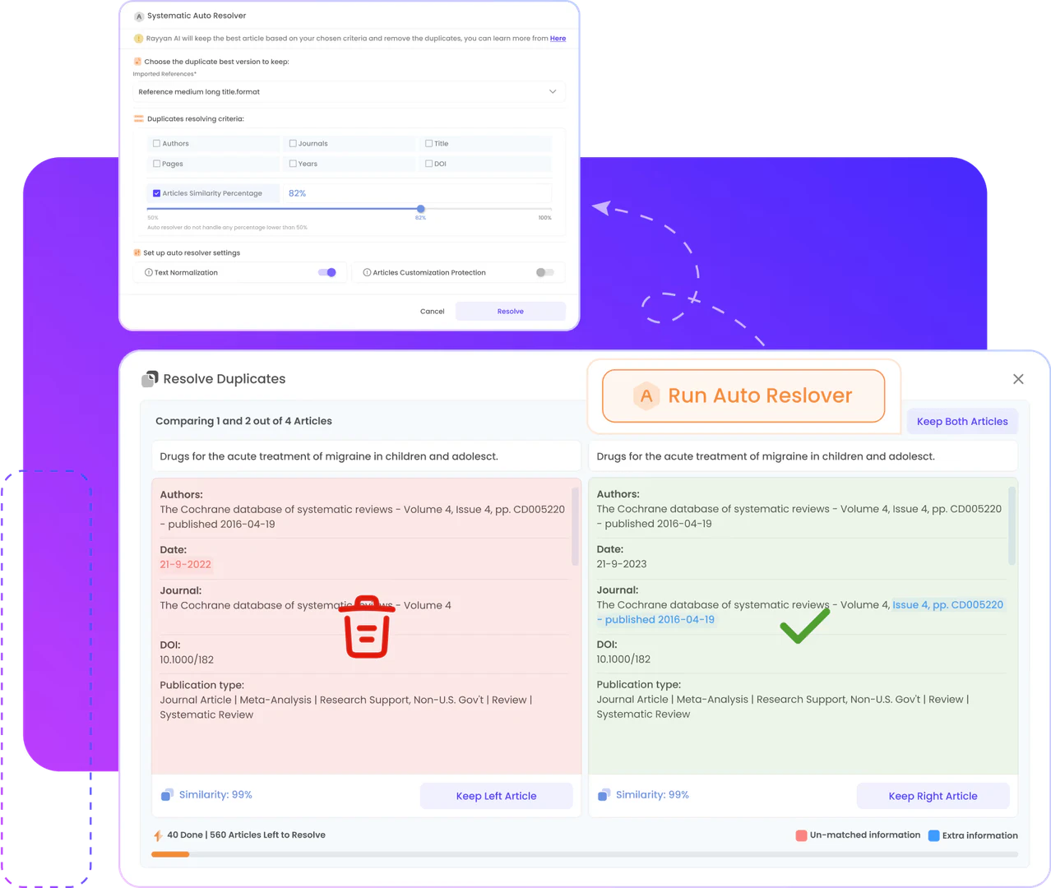Image resolution: width=1051 pixels, height=888 pixels.
Task: Click the red trash bin icon
Action: [x=367, y=627]
